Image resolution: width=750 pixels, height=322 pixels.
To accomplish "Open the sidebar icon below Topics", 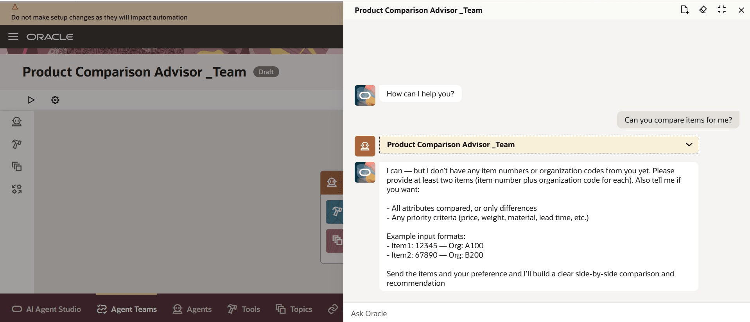I will (17, 189).
